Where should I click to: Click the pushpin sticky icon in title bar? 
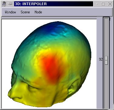[x=10, y=4]
